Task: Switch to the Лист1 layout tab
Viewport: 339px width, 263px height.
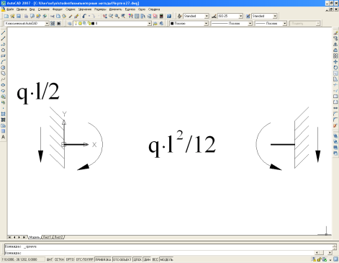Action: pyautogui.click(x=47, y=237)
